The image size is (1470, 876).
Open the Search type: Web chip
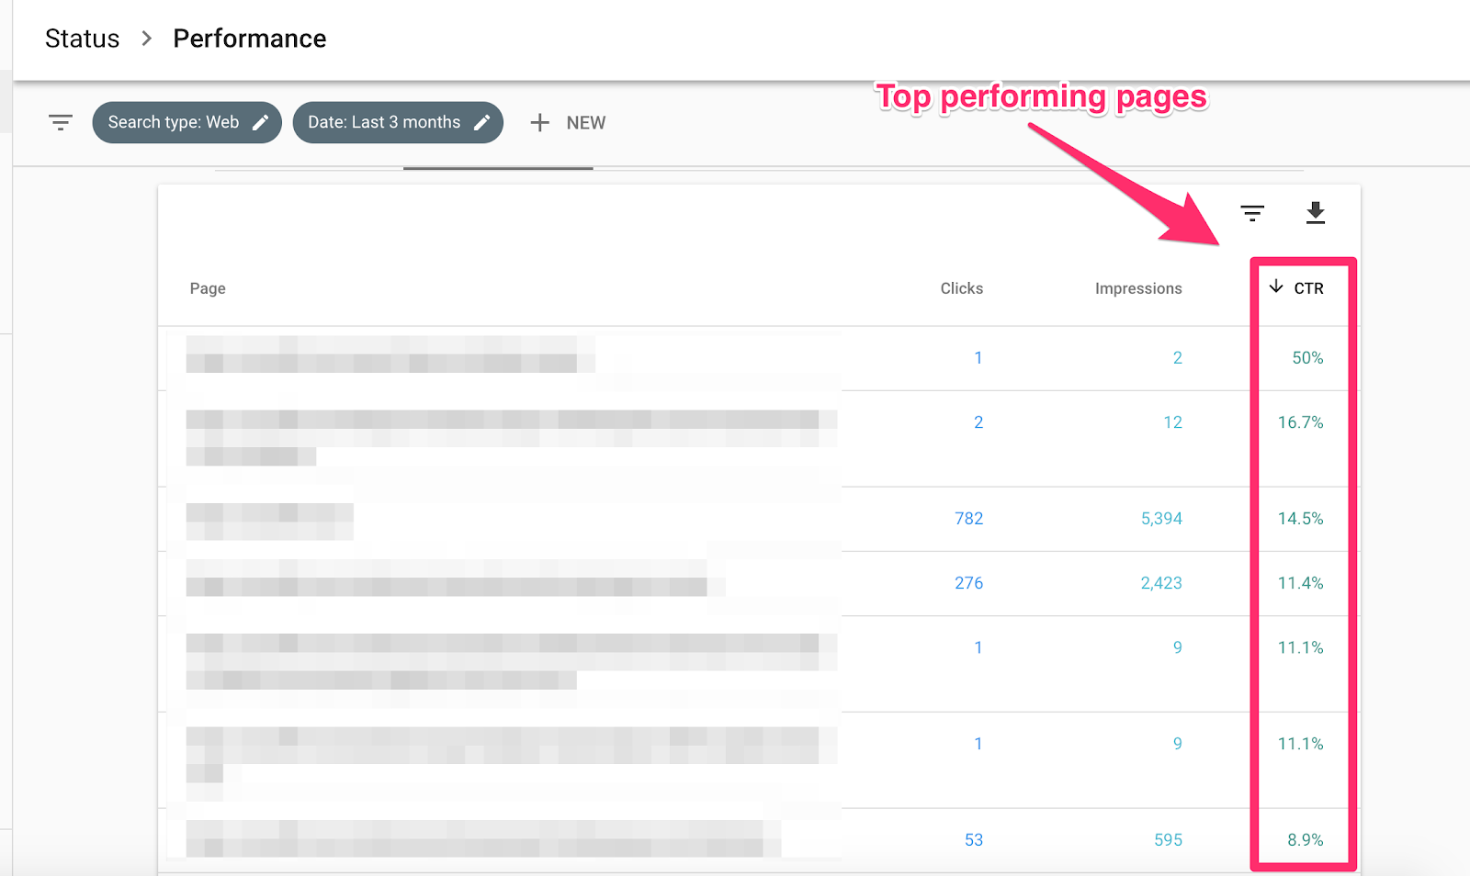tap(174, 123)
